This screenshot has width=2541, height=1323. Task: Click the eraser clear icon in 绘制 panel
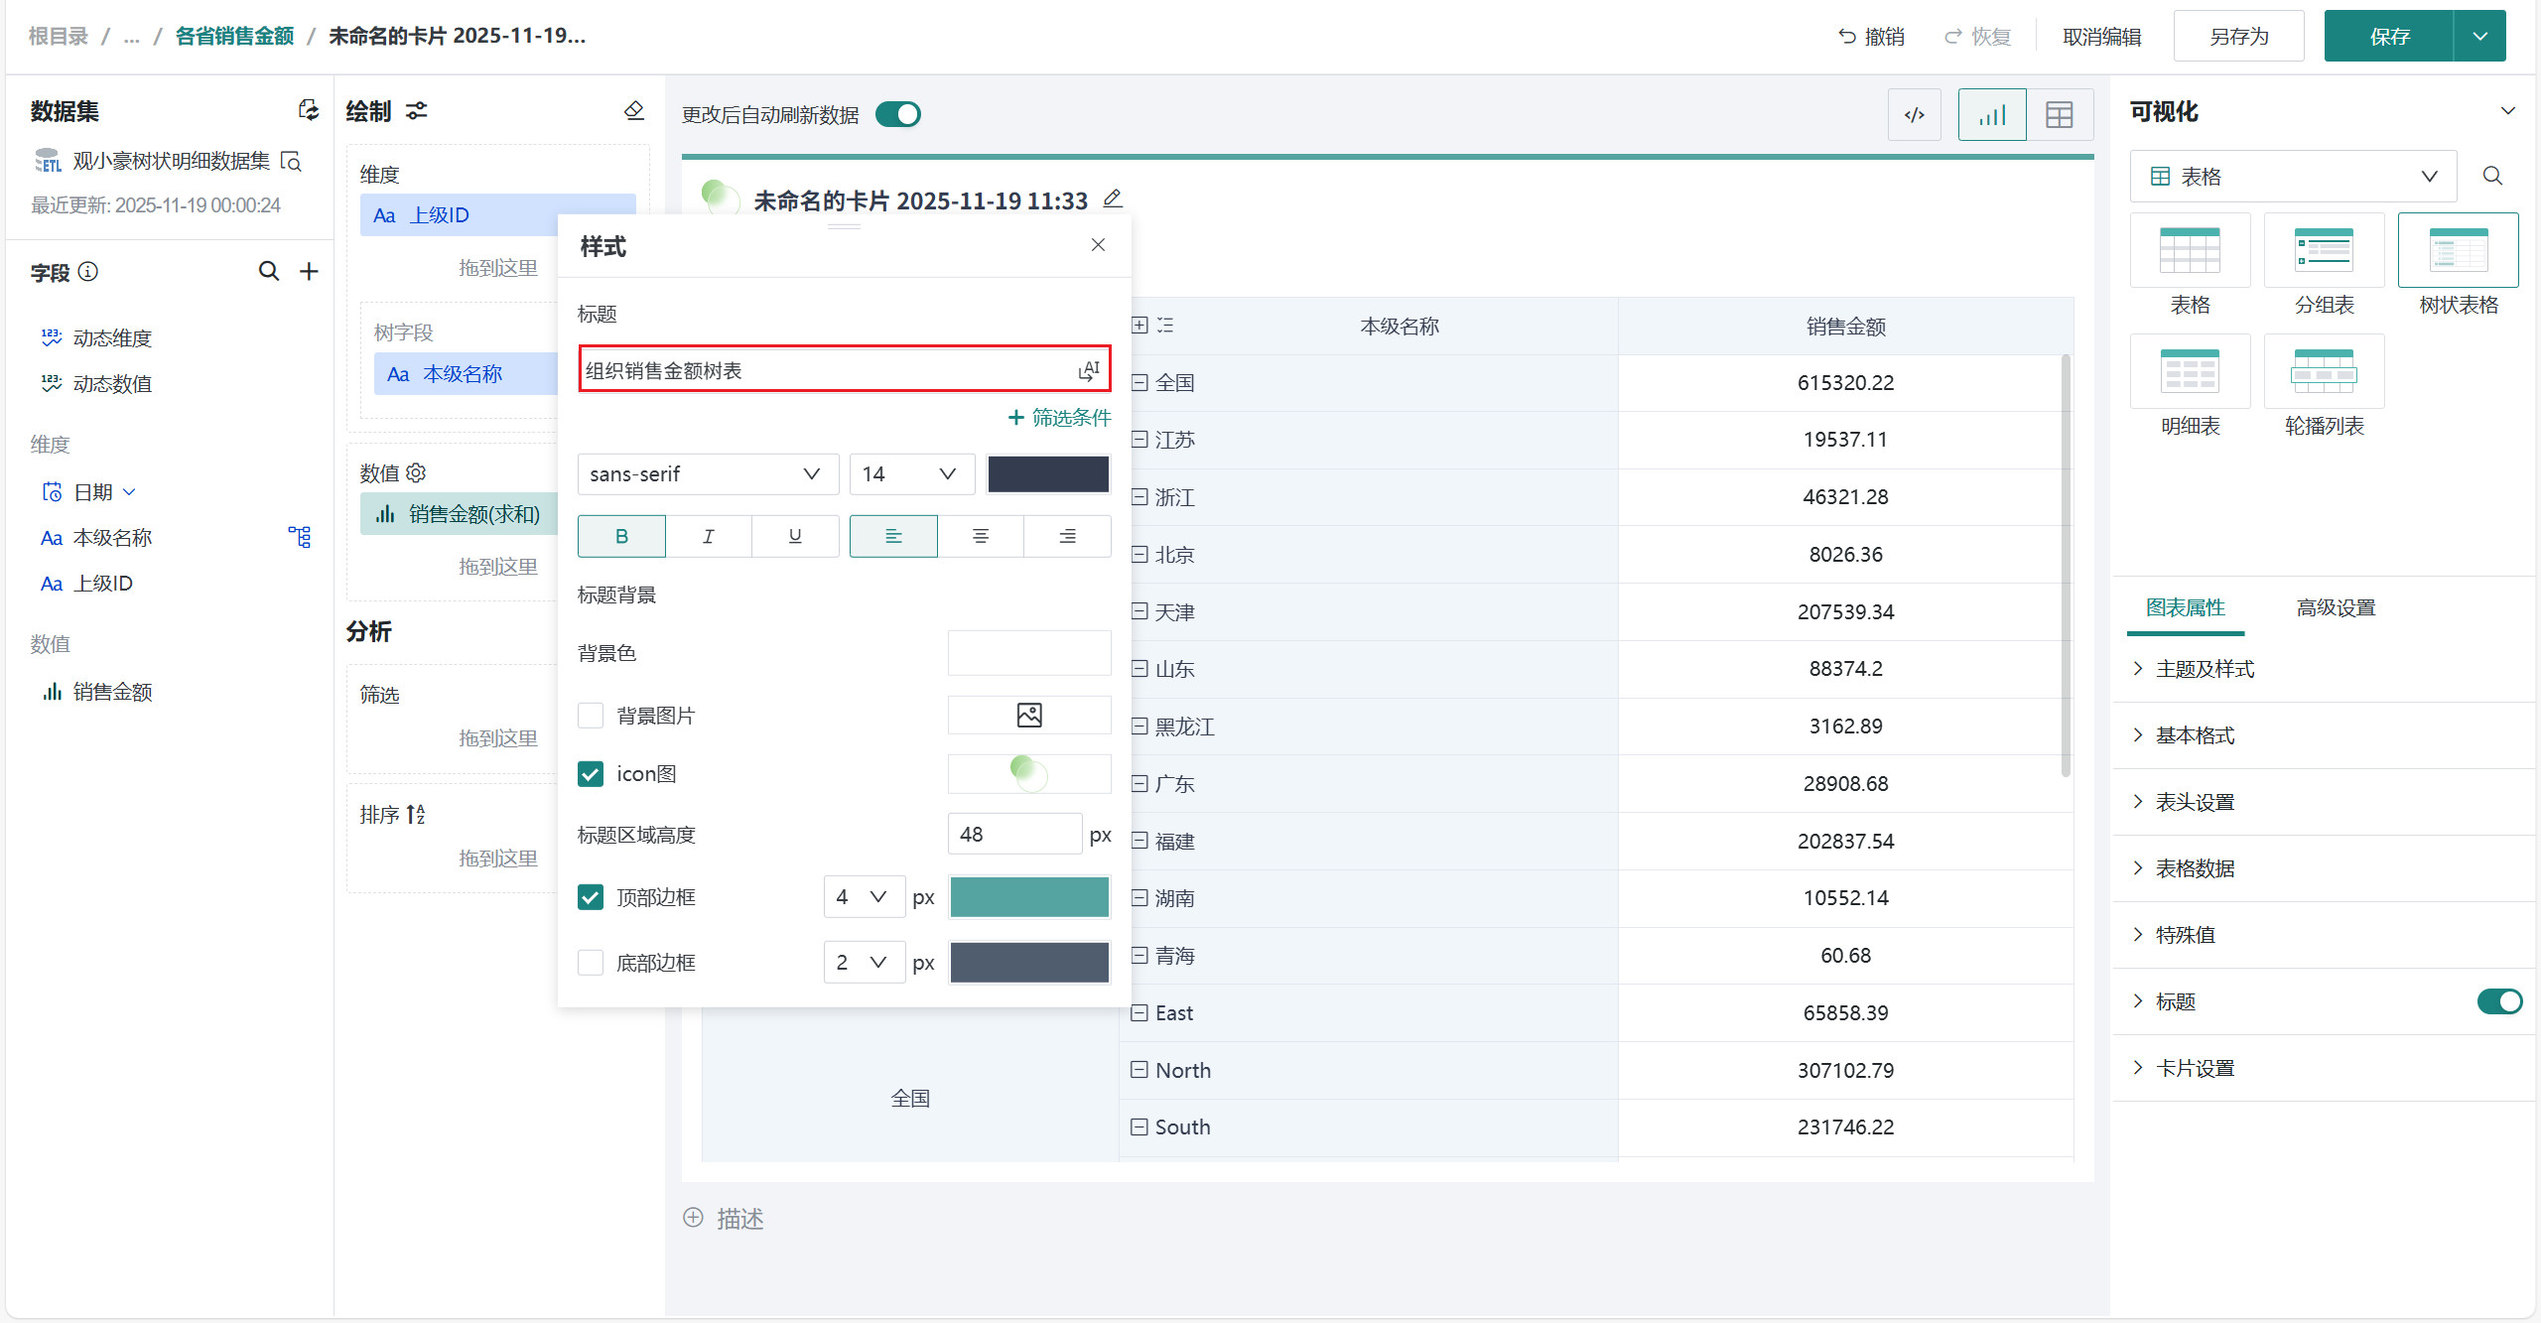(x=633, y=110)
